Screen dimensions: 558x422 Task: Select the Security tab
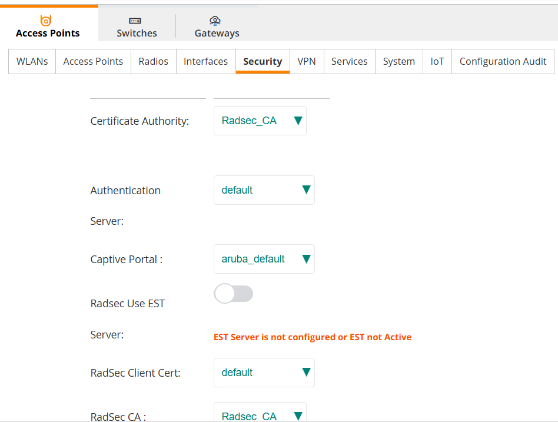(x=263, y=62)
